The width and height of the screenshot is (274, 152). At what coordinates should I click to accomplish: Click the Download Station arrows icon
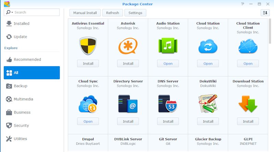248,104
